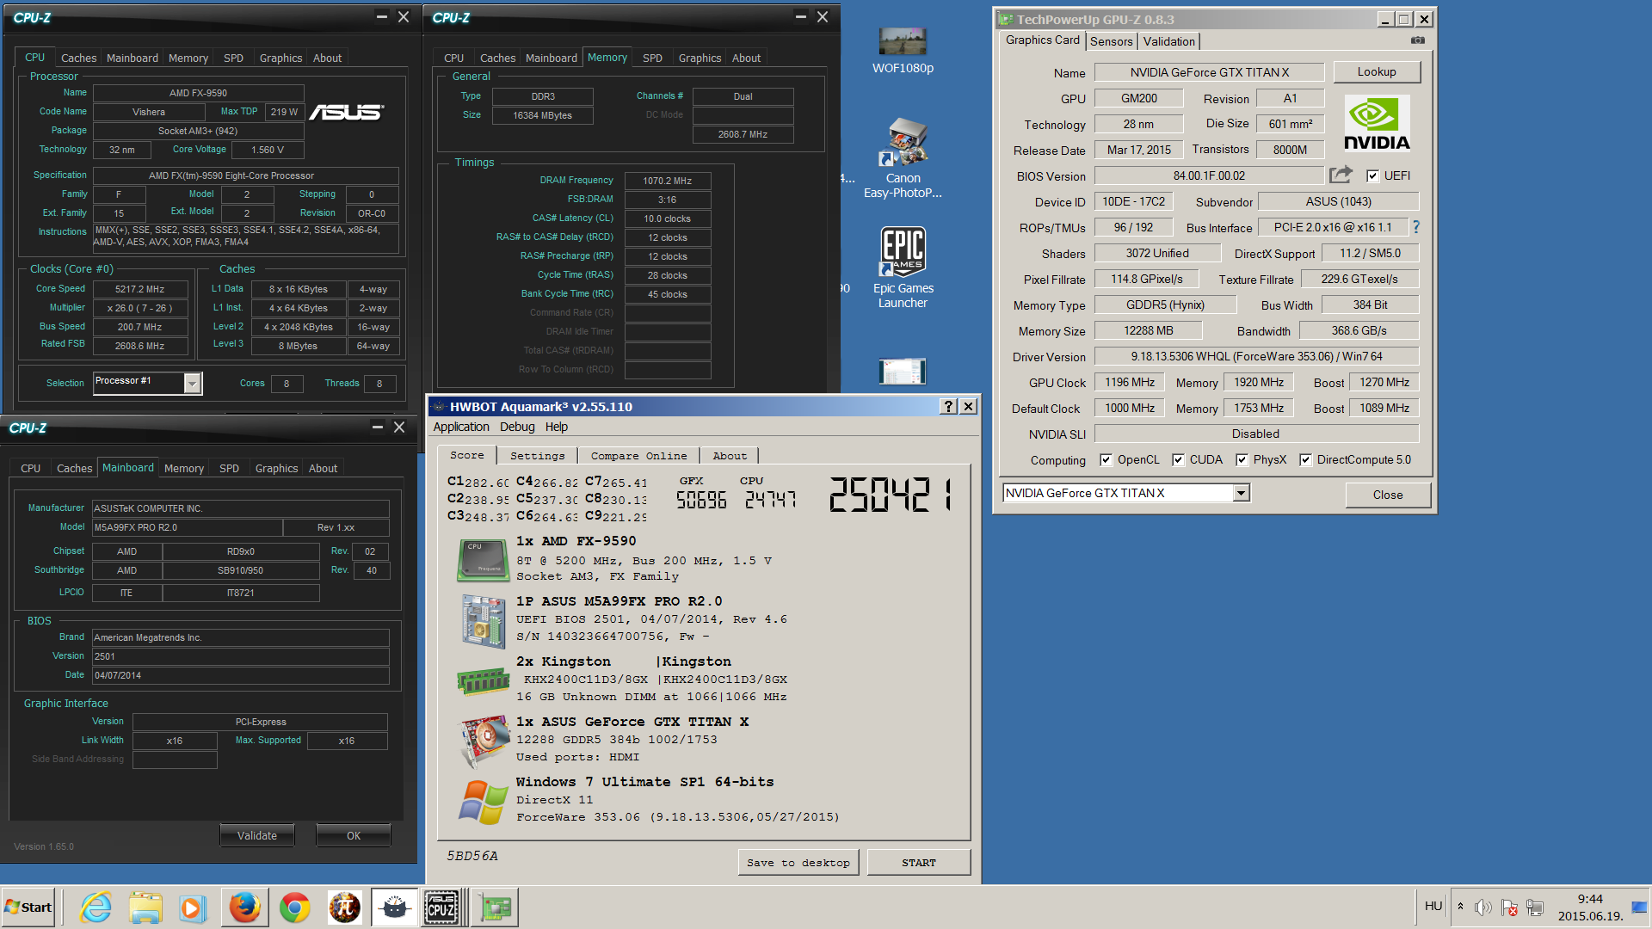Open SPD tab in CPU-Z Memory window
Screen dimensions: 1652x929
pos(652,58)
